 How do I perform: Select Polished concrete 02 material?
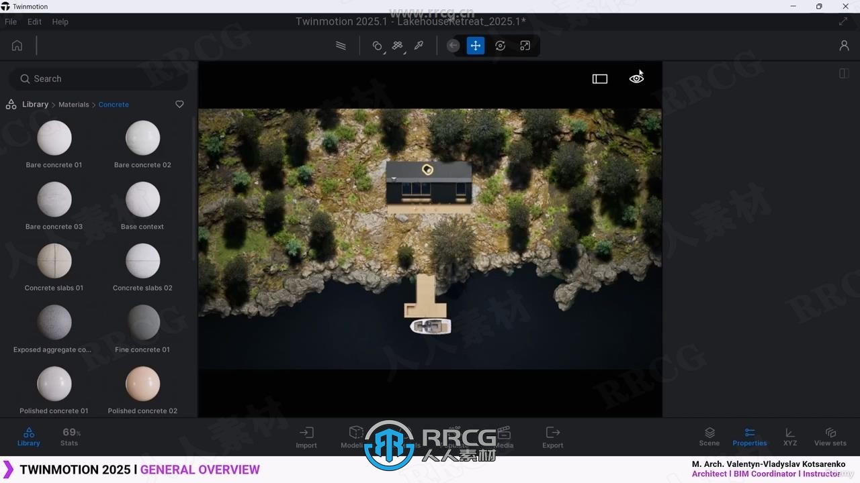tap(142, 384)
